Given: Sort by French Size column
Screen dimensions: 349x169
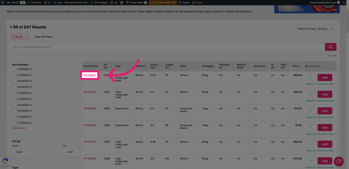Looking at the screenshot, I should [x=156, y=66].
